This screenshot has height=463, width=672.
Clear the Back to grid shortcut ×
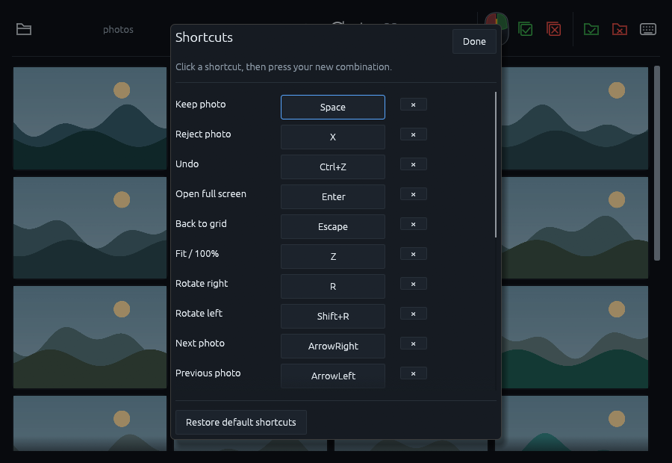[413, 224]
